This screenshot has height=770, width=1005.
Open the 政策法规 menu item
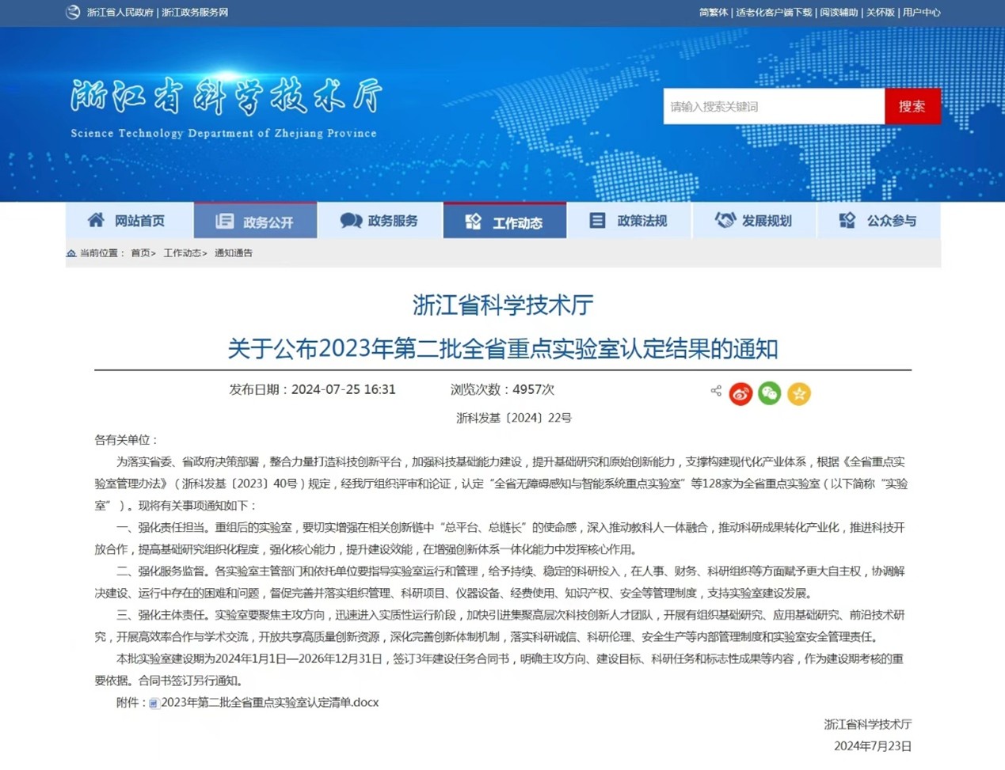tap(630, 220)
